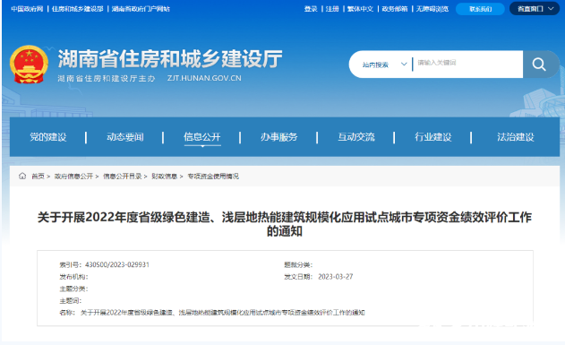Click the ZJT.HUNAN.GOV.CN text
Viewport: 565px width, 345px height.
(204, 78)
